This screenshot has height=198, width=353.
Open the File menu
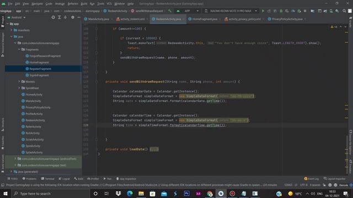pyautogui.click(x=10, y=4)
